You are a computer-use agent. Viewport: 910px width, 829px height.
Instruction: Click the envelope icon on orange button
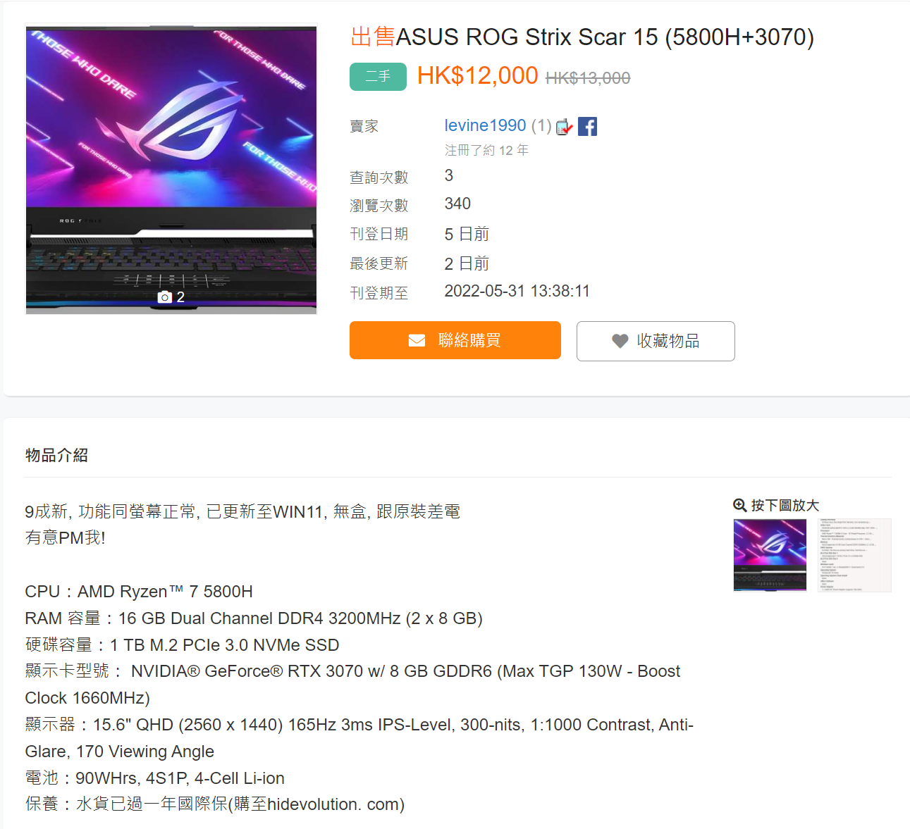417,341
